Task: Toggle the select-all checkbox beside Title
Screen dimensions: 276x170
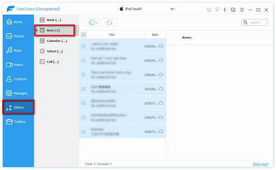Action: click(84, 34)
